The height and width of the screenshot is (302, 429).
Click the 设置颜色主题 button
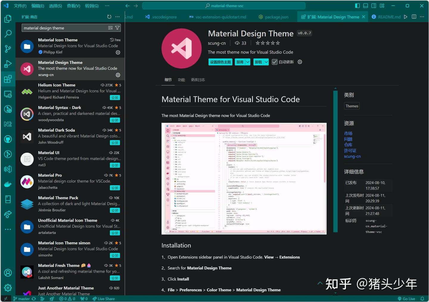[220, 62]
